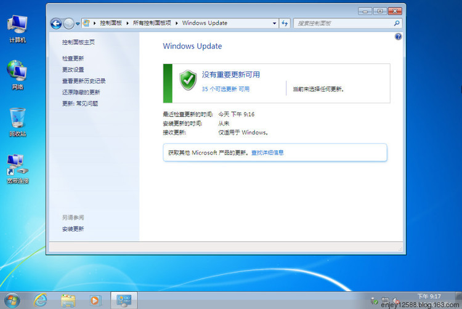This screenshot has height=309, width=462.
Task: Open the Start menu orb
Action: [x=12, y=300]
